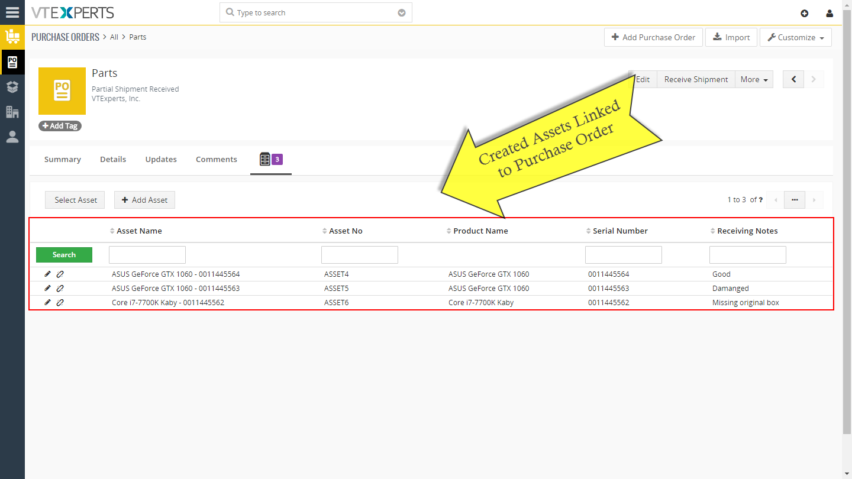852x479 pixels.
Task: Click the Missing original box note
Action: (745, 302)
